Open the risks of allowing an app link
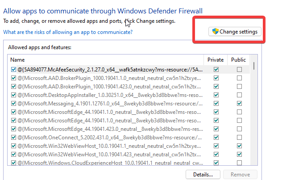The height and width of the screenshot is (180, 307). click(68, 32)
